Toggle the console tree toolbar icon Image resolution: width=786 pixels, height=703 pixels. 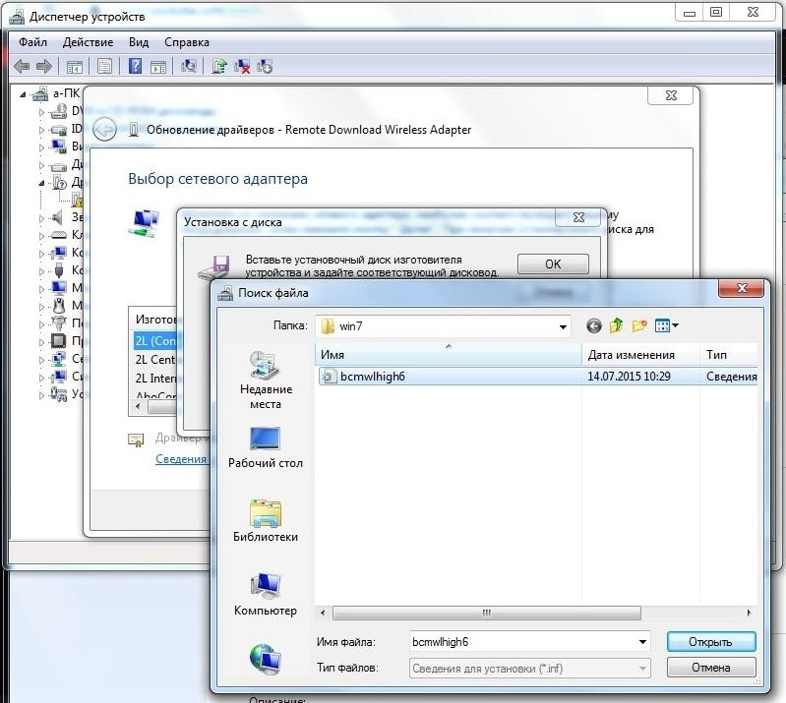[74, 66]
